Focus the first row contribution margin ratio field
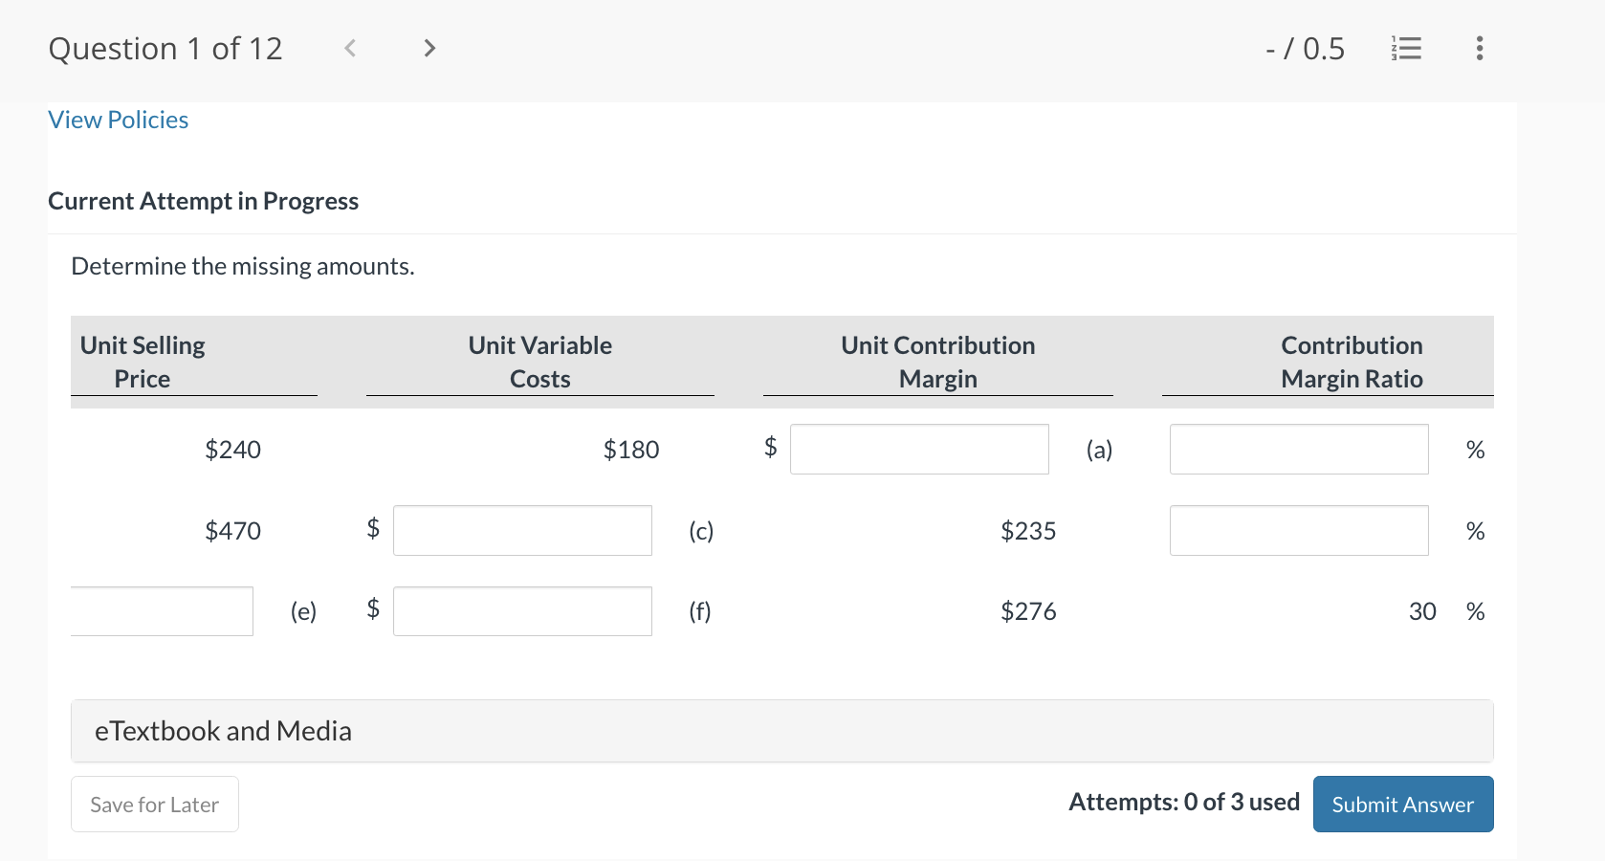This screenshot has width=1605, height=861. [x=1298, y=450]
